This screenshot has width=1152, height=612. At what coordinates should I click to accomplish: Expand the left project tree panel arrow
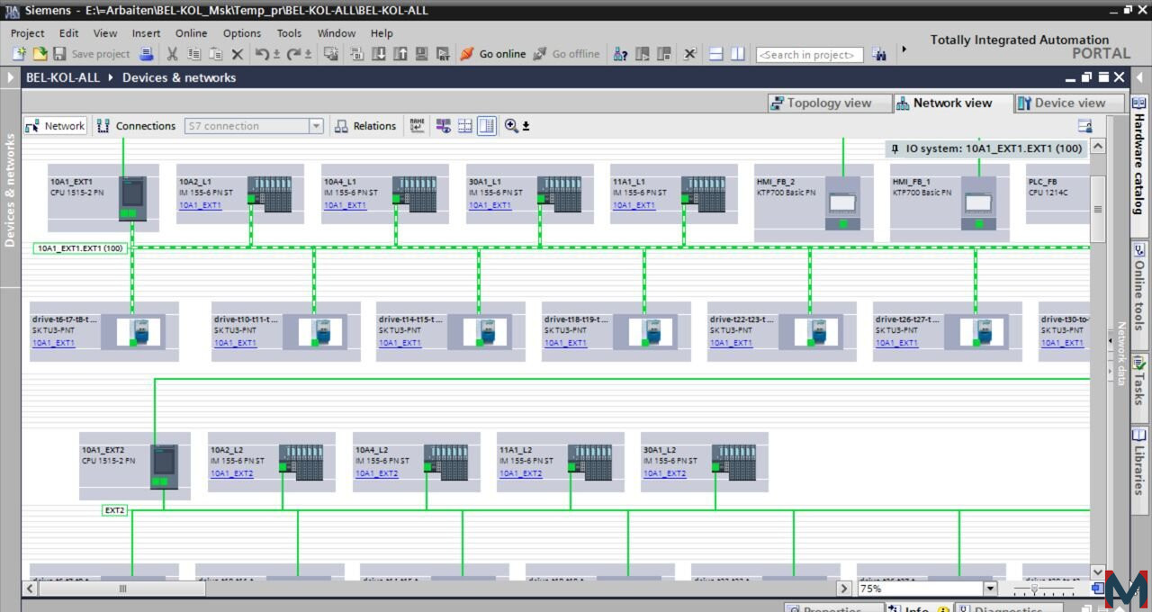click(11, 77)
